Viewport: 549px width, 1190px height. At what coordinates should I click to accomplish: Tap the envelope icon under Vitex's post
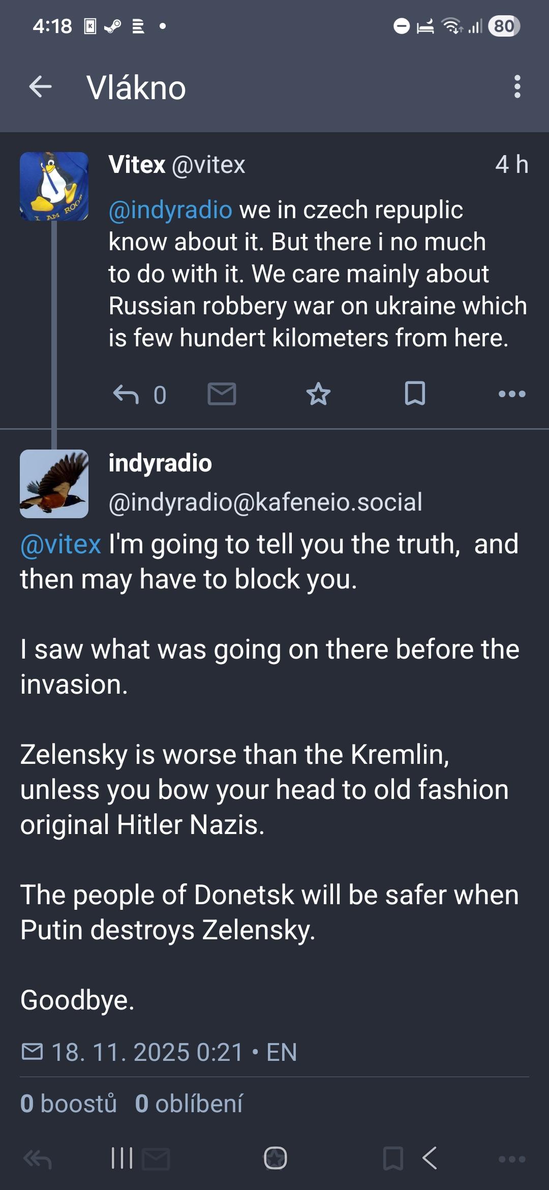(x=222, y=394)
